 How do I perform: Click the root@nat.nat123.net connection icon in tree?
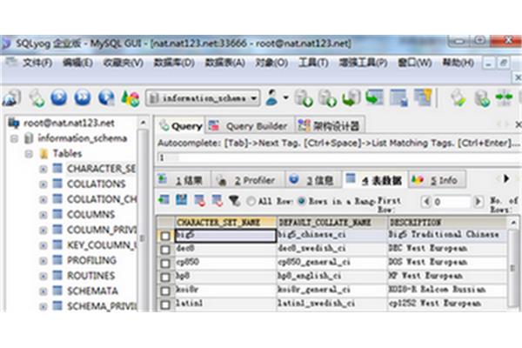(x=14, y=123)
